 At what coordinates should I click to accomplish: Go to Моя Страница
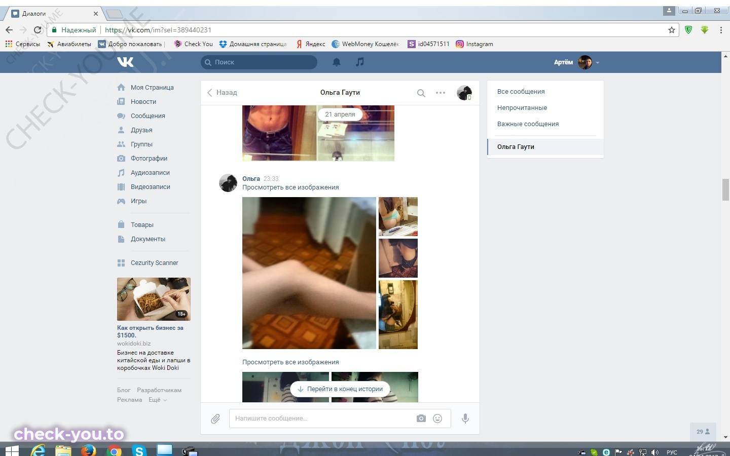[x=152, y=87]
